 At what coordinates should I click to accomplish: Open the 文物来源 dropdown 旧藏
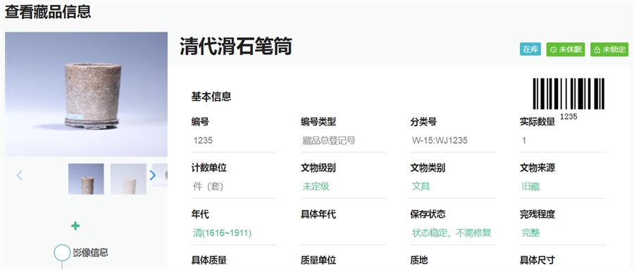click(562, 187)
